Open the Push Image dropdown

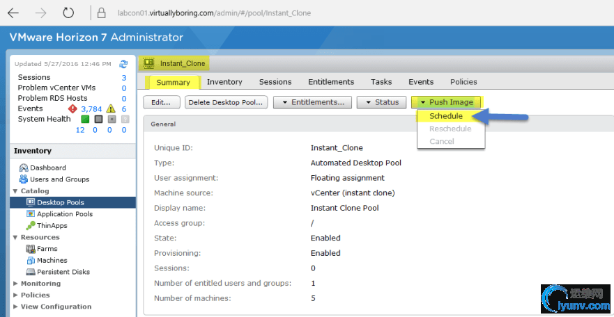(x=447, y=102)
